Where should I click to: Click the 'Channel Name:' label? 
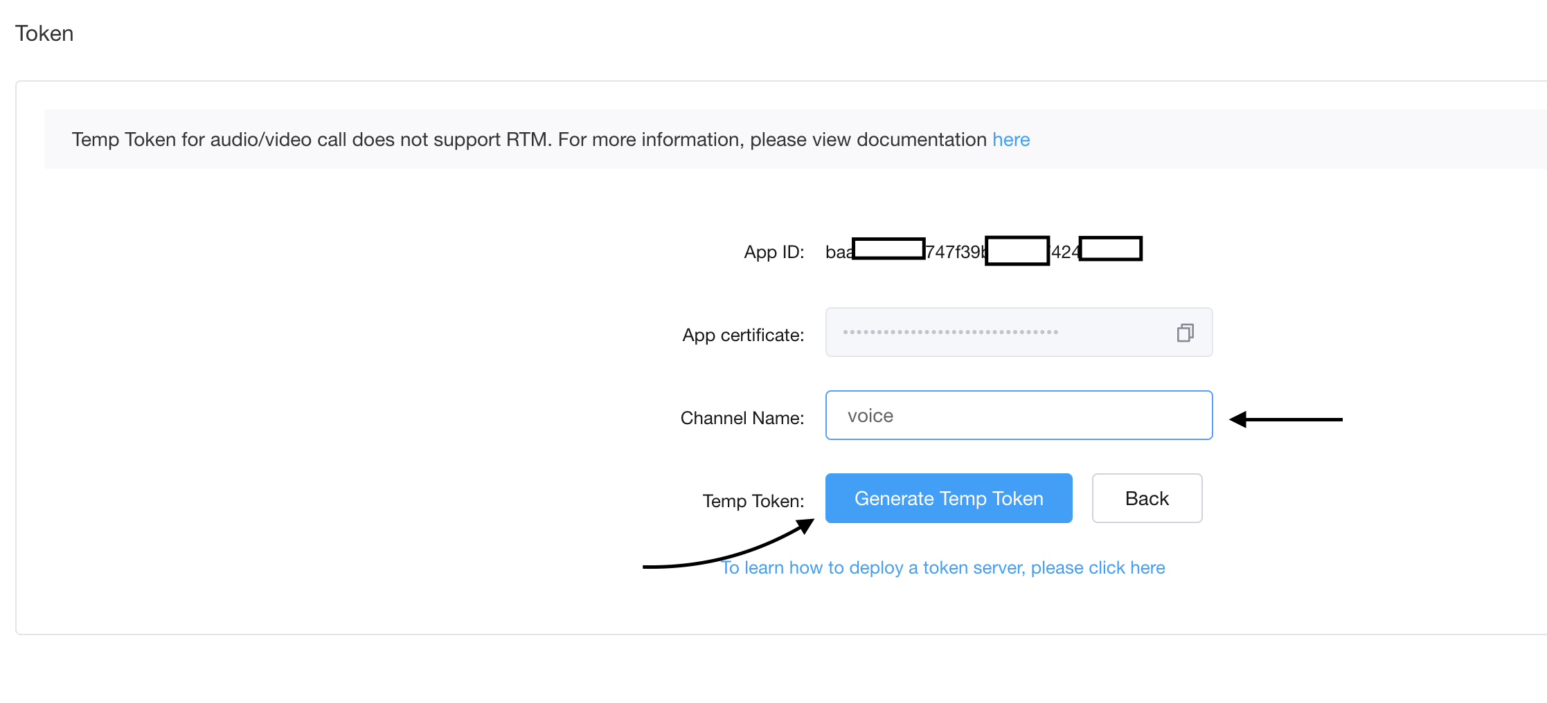click(x=742, y=418)
